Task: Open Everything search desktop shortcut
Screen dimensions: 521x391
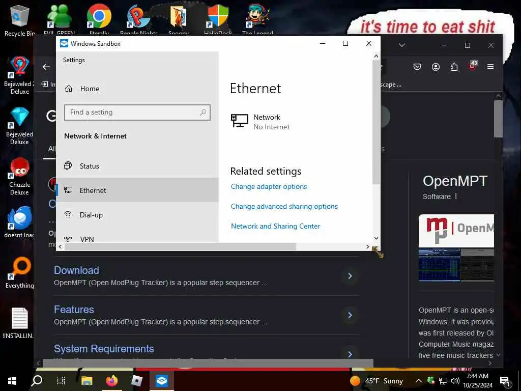Action: pyautogui.click(x=19, y=273)
